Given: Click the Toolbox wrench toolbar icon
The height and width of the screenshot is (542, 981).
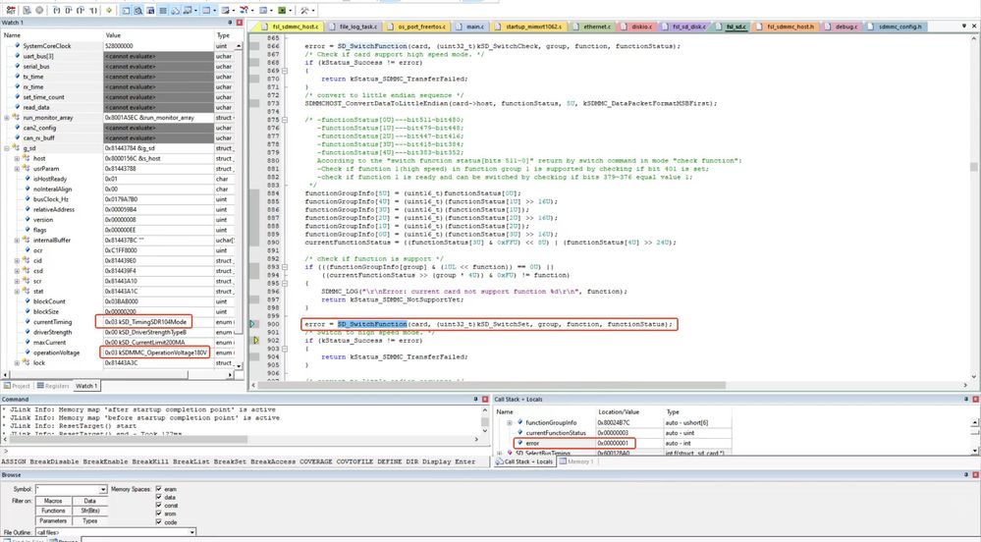Looking at the screenshot, I should [x=304, y=10].
